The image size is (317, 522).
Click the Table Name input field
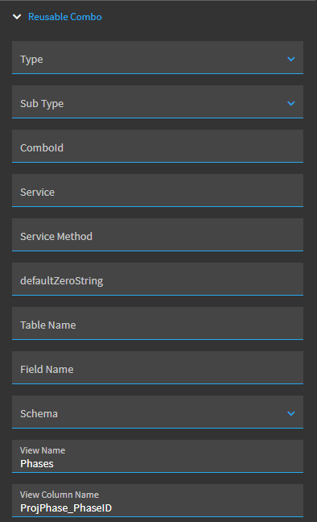click(158, 323)
